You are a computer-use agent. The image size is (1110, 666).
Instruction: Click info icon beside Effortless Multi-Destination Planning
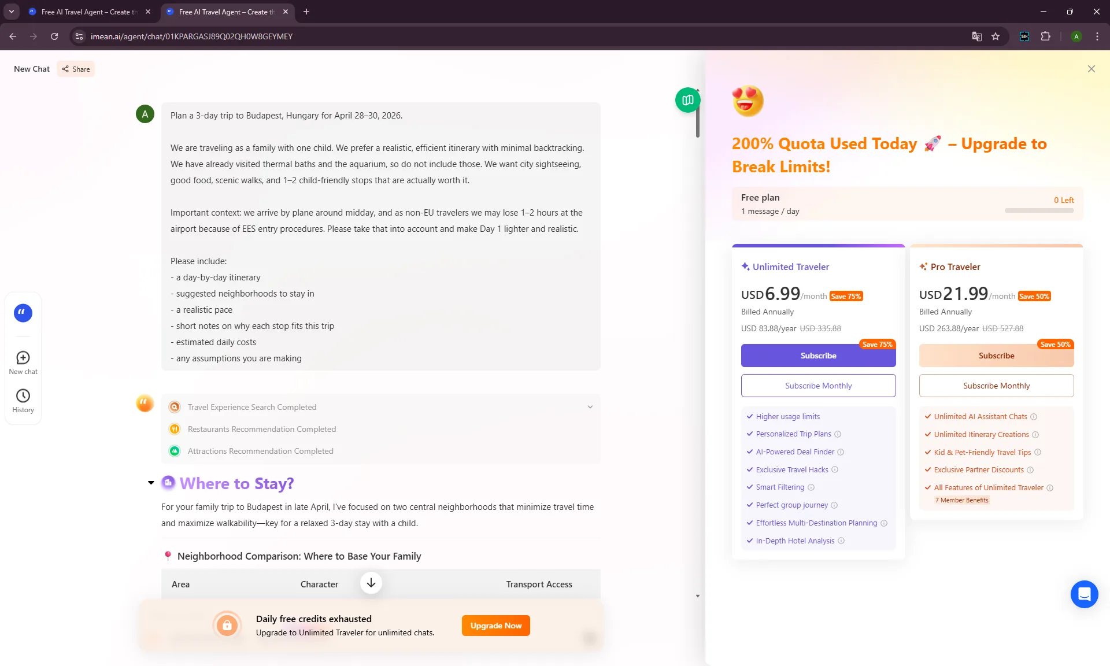pos(884,523)
